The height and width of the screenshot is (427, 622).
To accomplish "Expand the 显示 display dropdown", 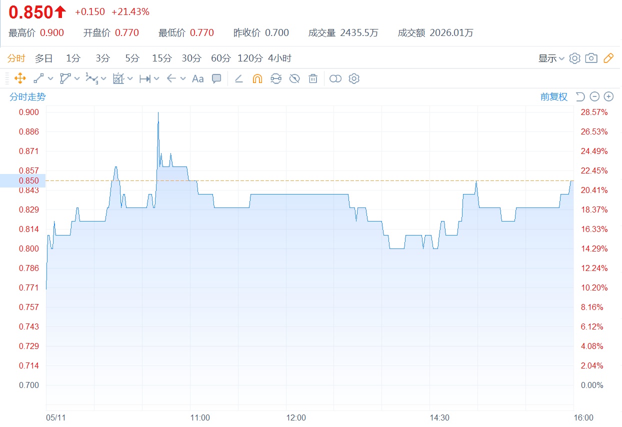I will [x=551, y=58].
